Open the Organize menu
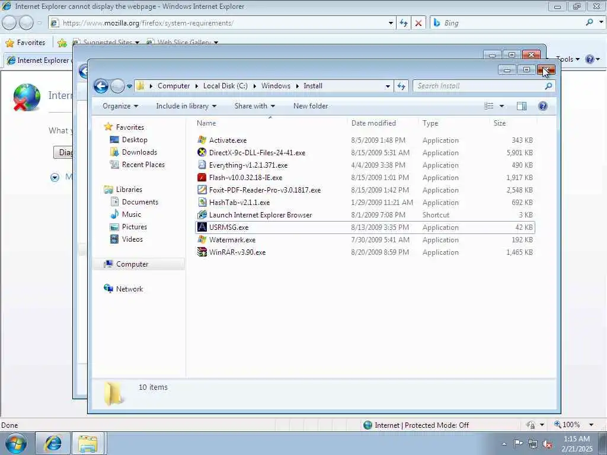 point(120,106)
